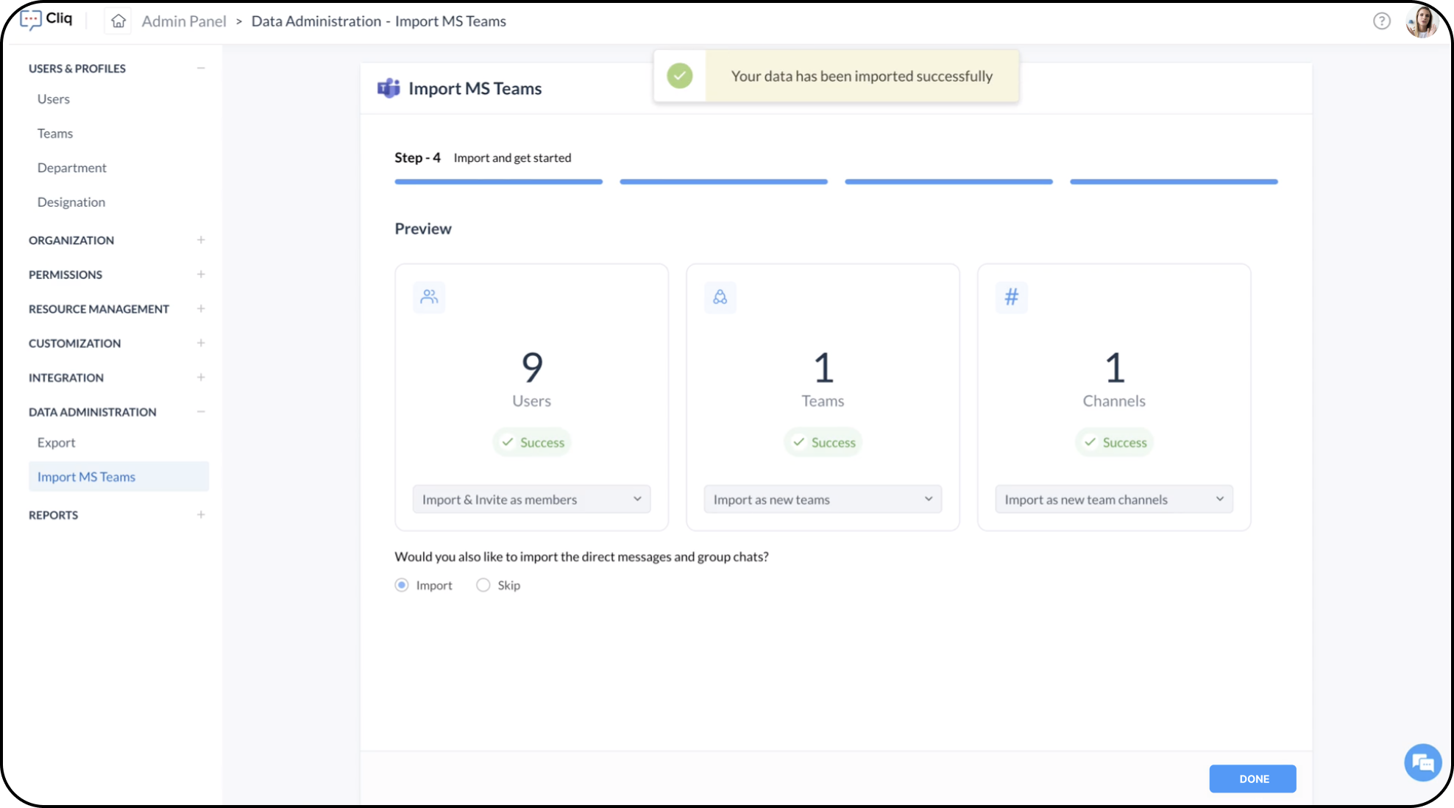
Task: Open Users in the sidebar
Action: tap(54, 99)
